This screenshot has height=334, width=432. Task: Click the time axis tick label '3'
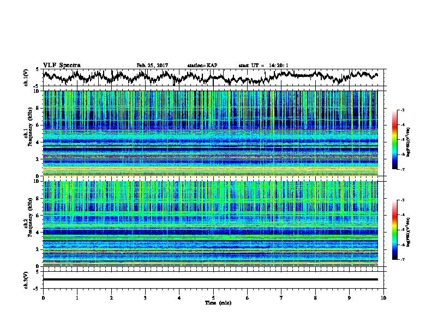[145, 297]
